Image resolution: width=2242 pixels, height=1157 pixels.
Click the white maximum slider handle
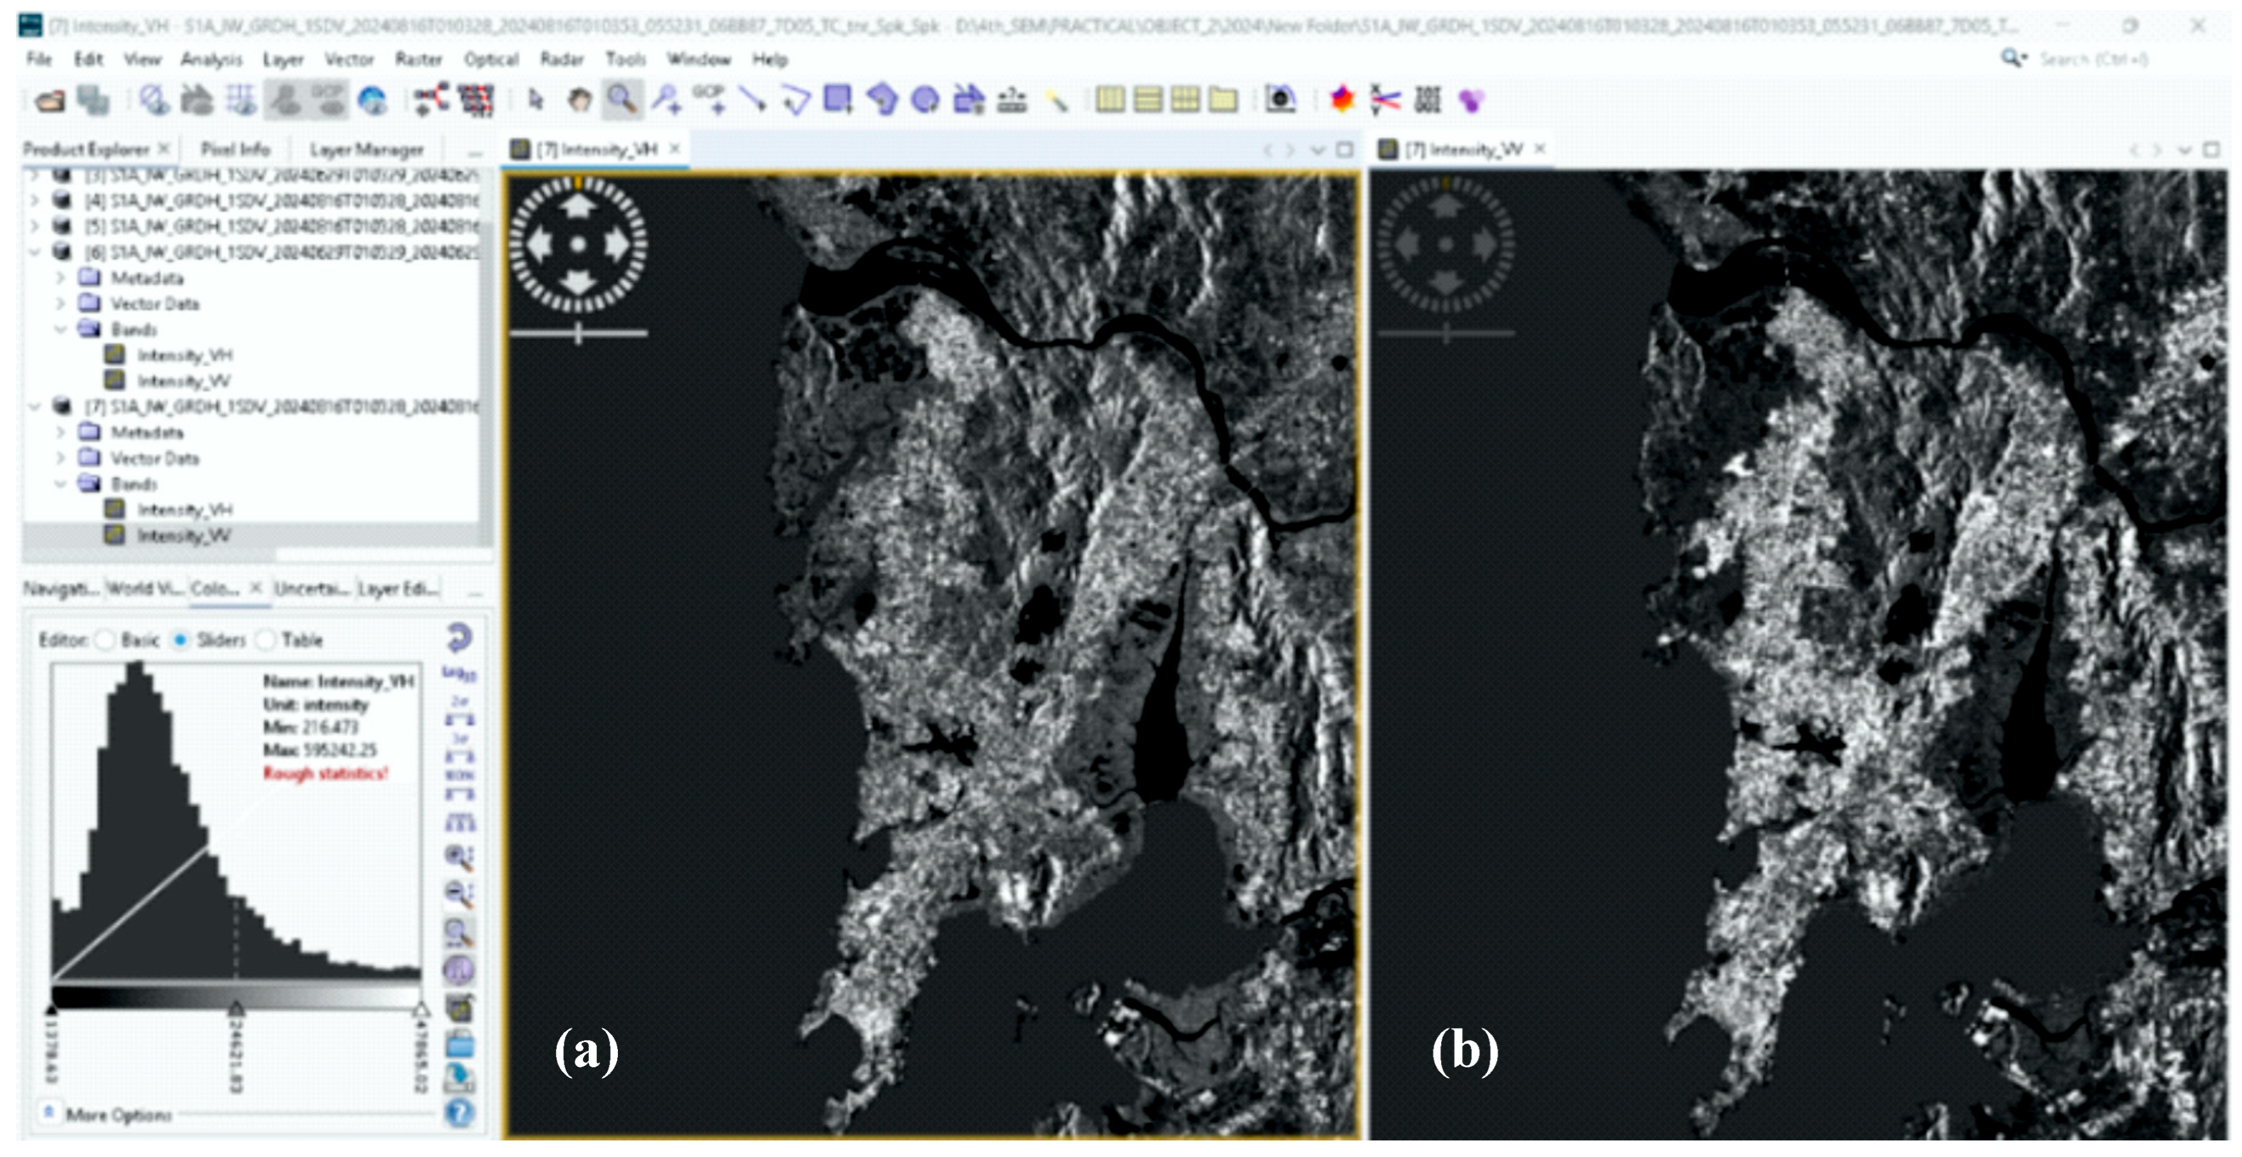coord(421,1008)
